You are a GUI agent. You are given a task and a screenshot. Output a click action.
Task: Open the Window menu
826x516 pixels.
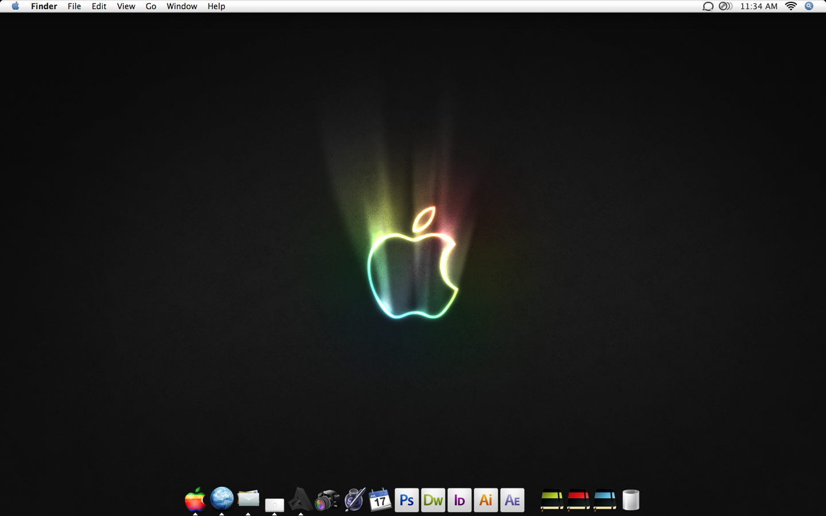pos(182,6)
